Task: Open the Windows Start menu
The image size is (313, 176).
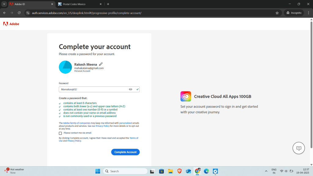Action: point(98,171)
